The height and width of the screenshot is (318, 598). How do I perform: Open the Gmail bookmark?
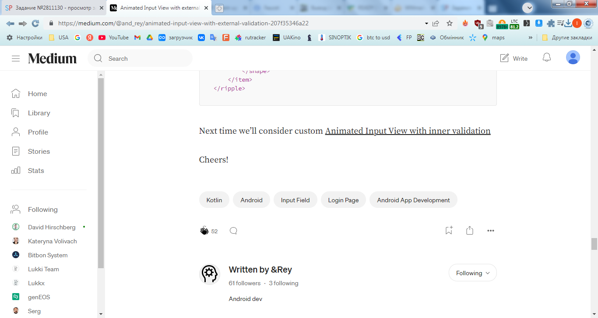click(137, 38)
